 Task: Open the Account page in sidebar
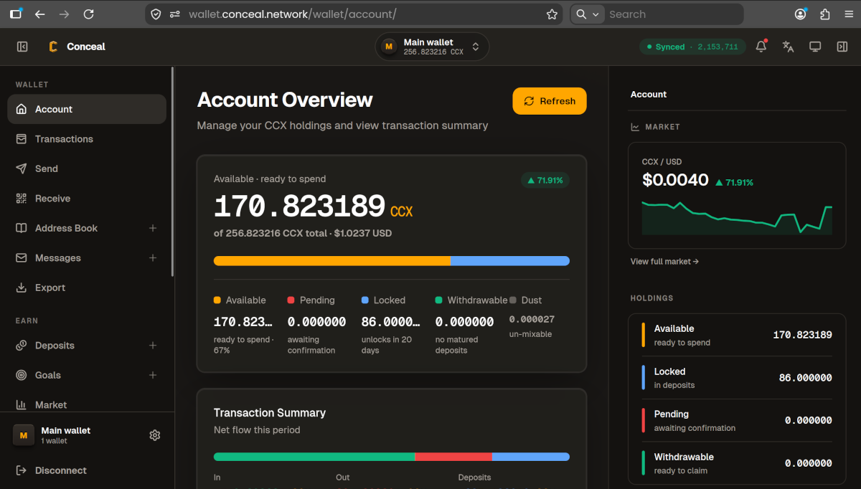pyautogui.click(x=87, y=109)
